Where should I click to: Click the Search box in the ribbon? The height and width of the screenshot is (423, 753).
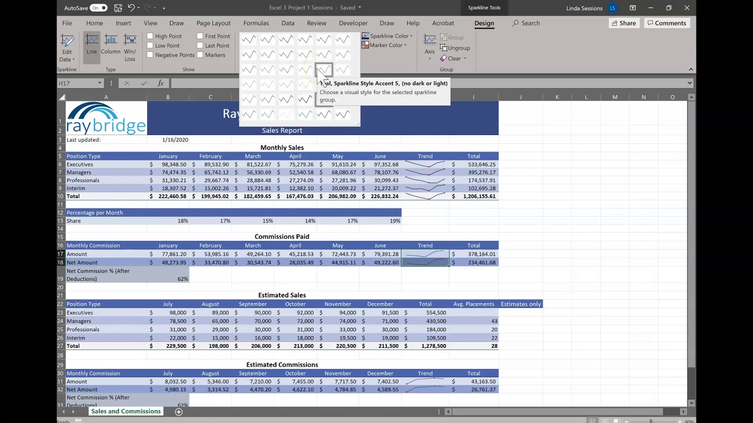[x=526, y=23]
